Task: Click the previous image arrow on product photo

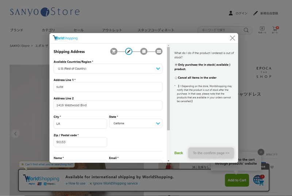Action: (x=15, y=133)
